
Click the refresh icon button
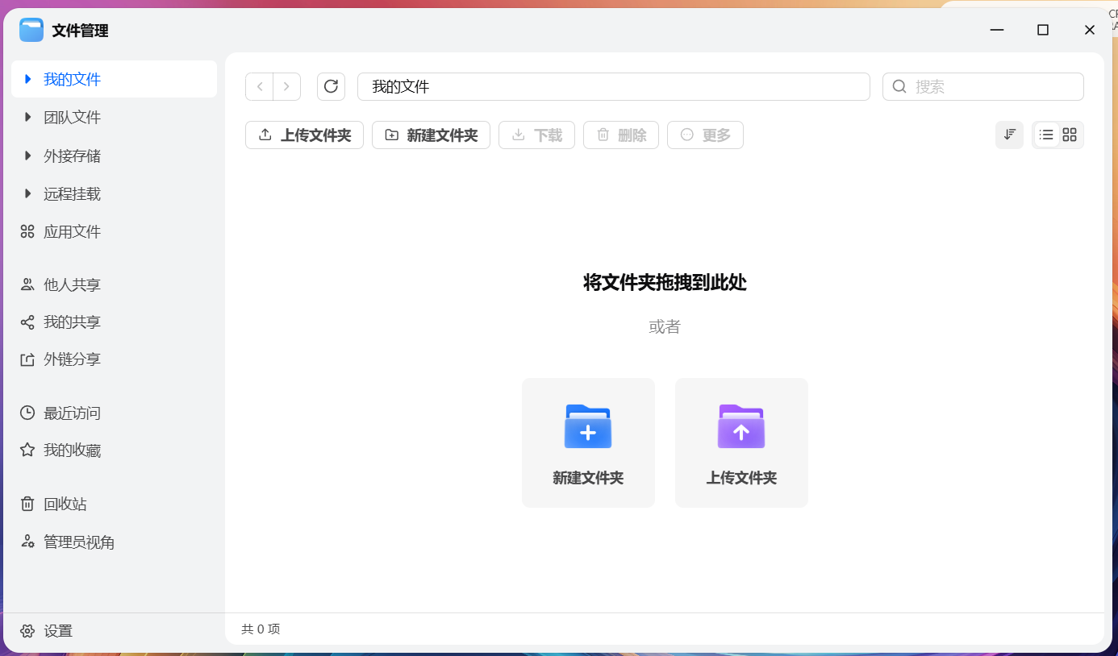click(331, 86)
